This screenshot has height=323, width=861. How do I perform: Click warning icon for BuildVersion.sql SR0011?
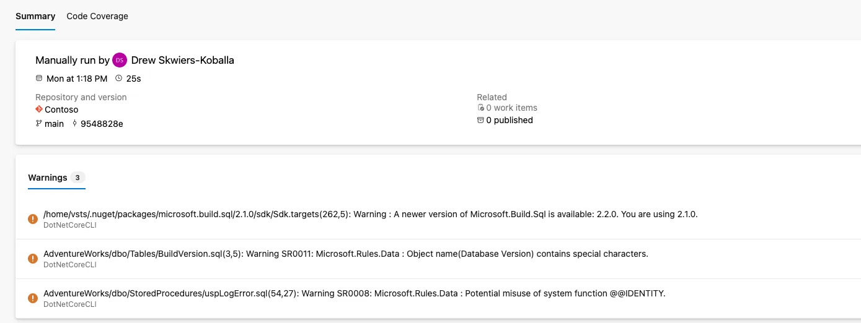click(x=33, y=259)
